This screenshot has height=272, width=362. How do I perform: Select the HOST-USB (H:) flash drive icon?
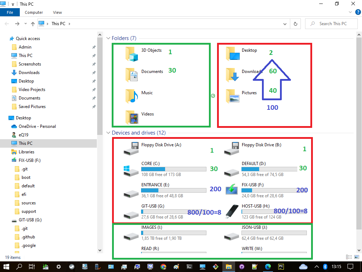click(232, 212)
